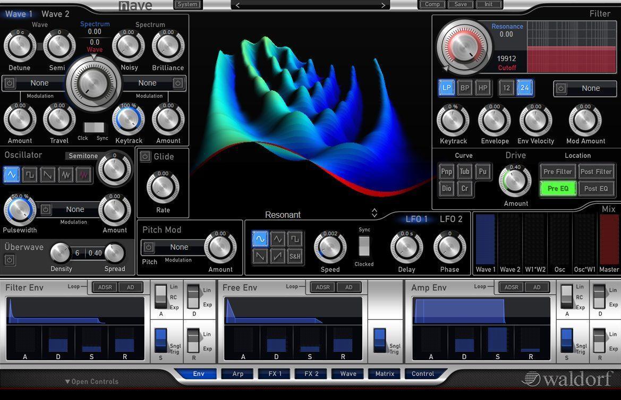Select the sawtooth oscillator waveform icon
This screenshot has width=621, height=400.
click(x=48, y=174)
